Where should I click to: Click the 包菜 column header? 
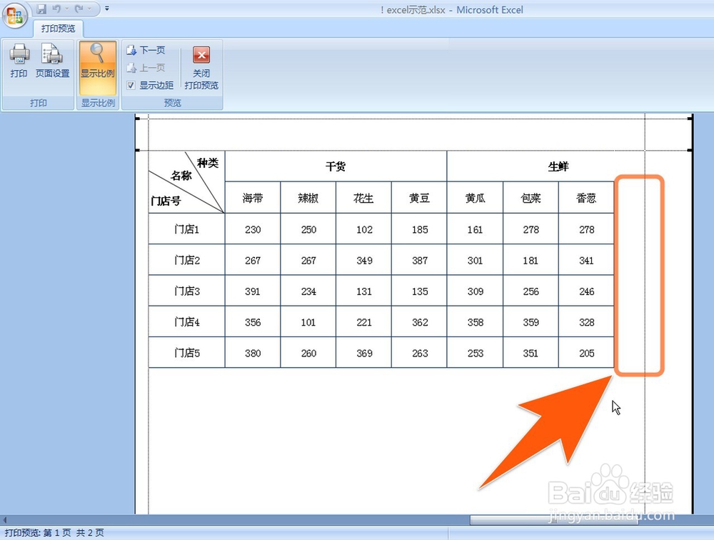click(531, 198)
